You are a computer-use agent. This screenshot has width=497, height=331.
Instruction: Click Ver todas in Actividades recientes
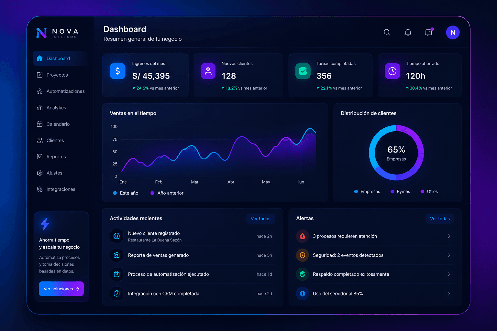coord(260,219)
